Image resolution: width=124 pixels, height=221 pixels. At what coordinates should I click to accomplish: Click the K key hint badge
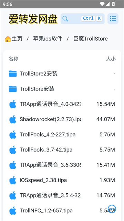[99, 18]
